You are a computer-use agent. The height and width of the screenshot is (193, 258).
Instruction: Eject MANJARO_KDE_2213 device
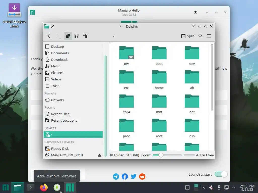100,155
